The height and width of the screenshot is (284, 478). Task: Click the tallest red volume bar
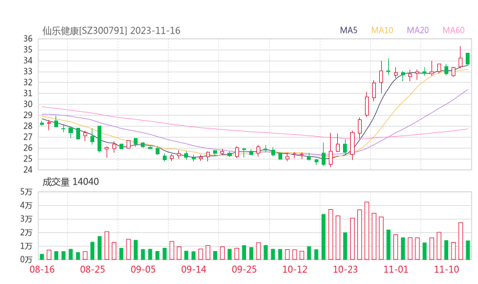[x=367, y=230]
